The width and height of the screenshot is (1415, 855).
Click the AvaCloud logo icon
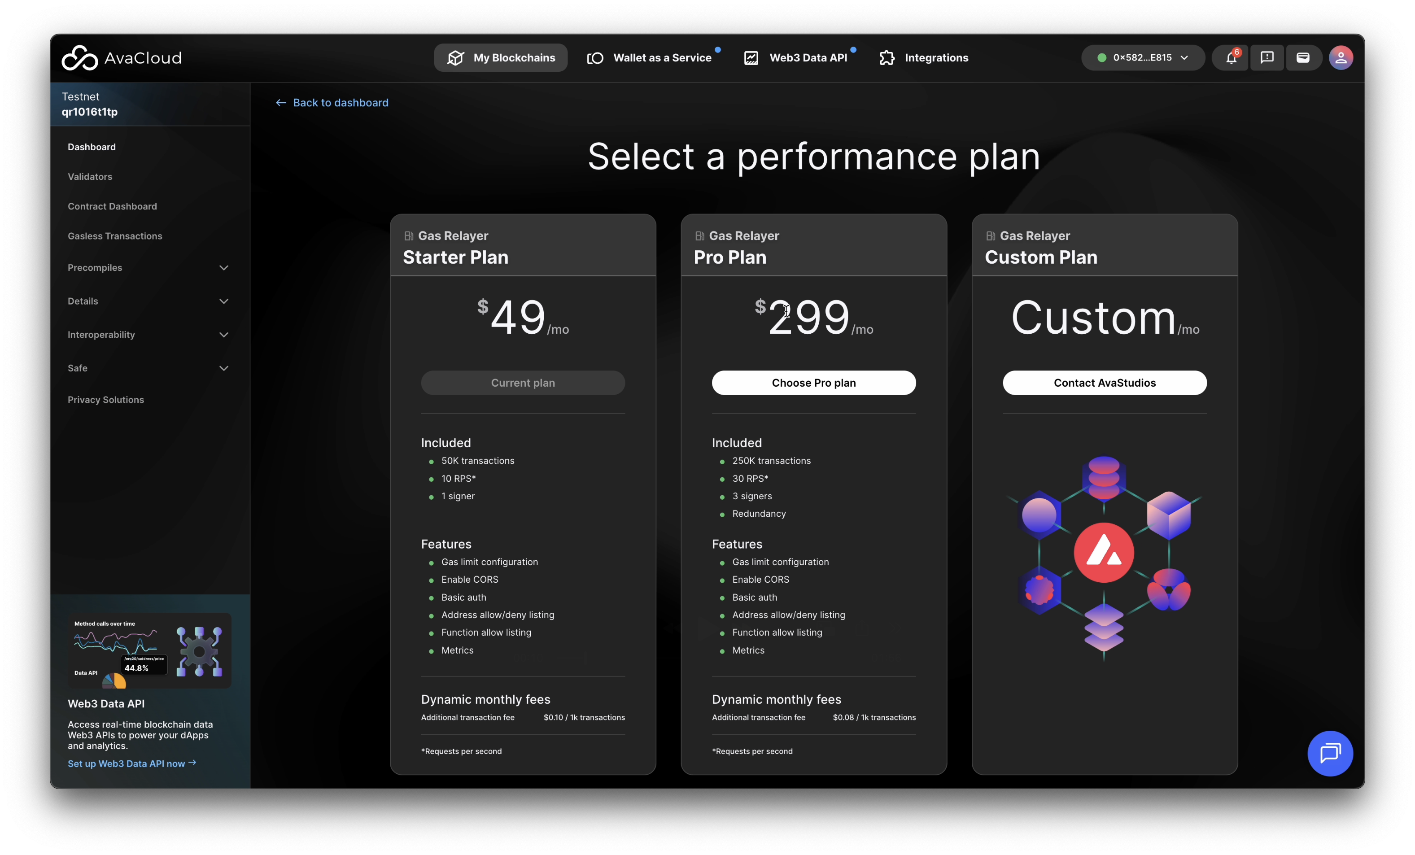80,57
